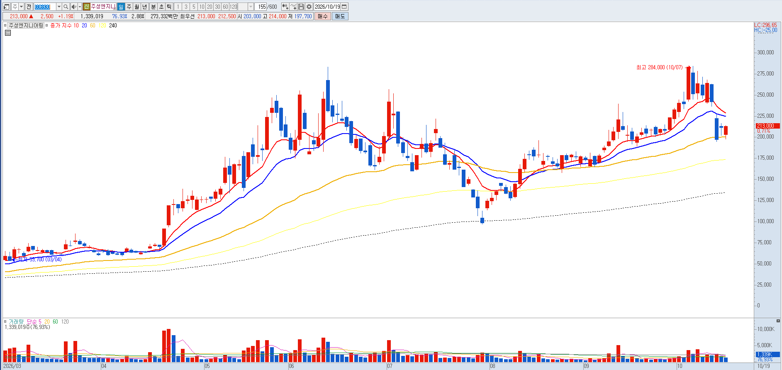Open the chart settings gear icon
The width and height of the screenshot is (782, 370).
pos(309,7)
